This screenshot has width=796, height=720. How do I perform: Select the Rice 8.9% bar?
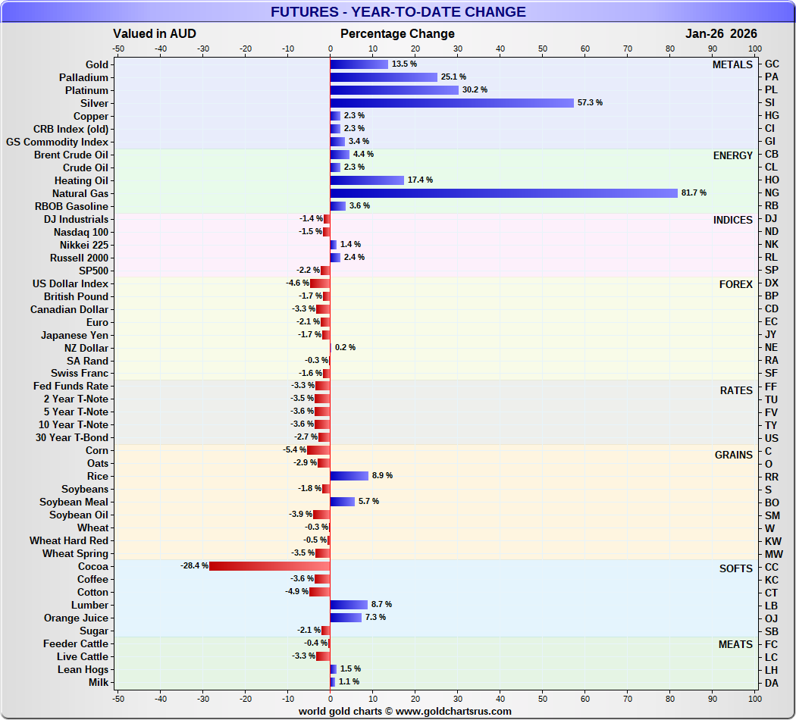point(349,476)
